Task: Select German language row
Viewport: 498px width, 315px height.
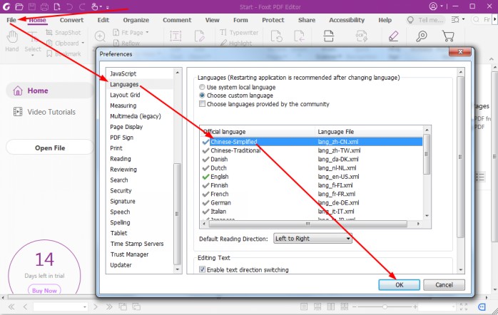Action: click(x=312, y=202)
